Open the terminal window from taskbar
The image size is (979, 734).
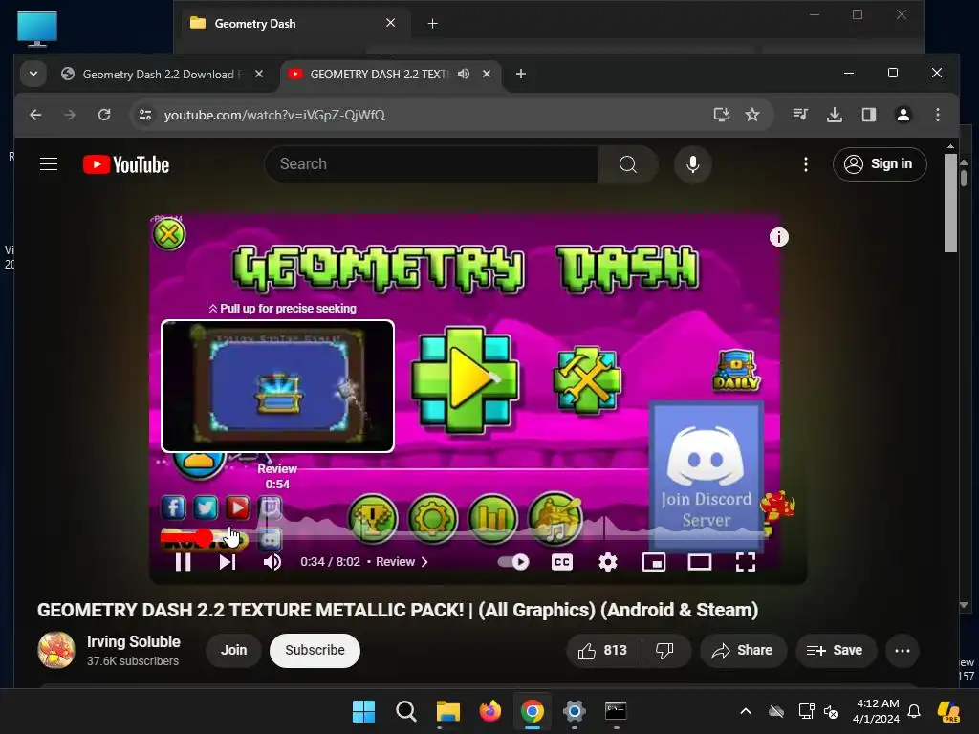[x=616, y=711]
